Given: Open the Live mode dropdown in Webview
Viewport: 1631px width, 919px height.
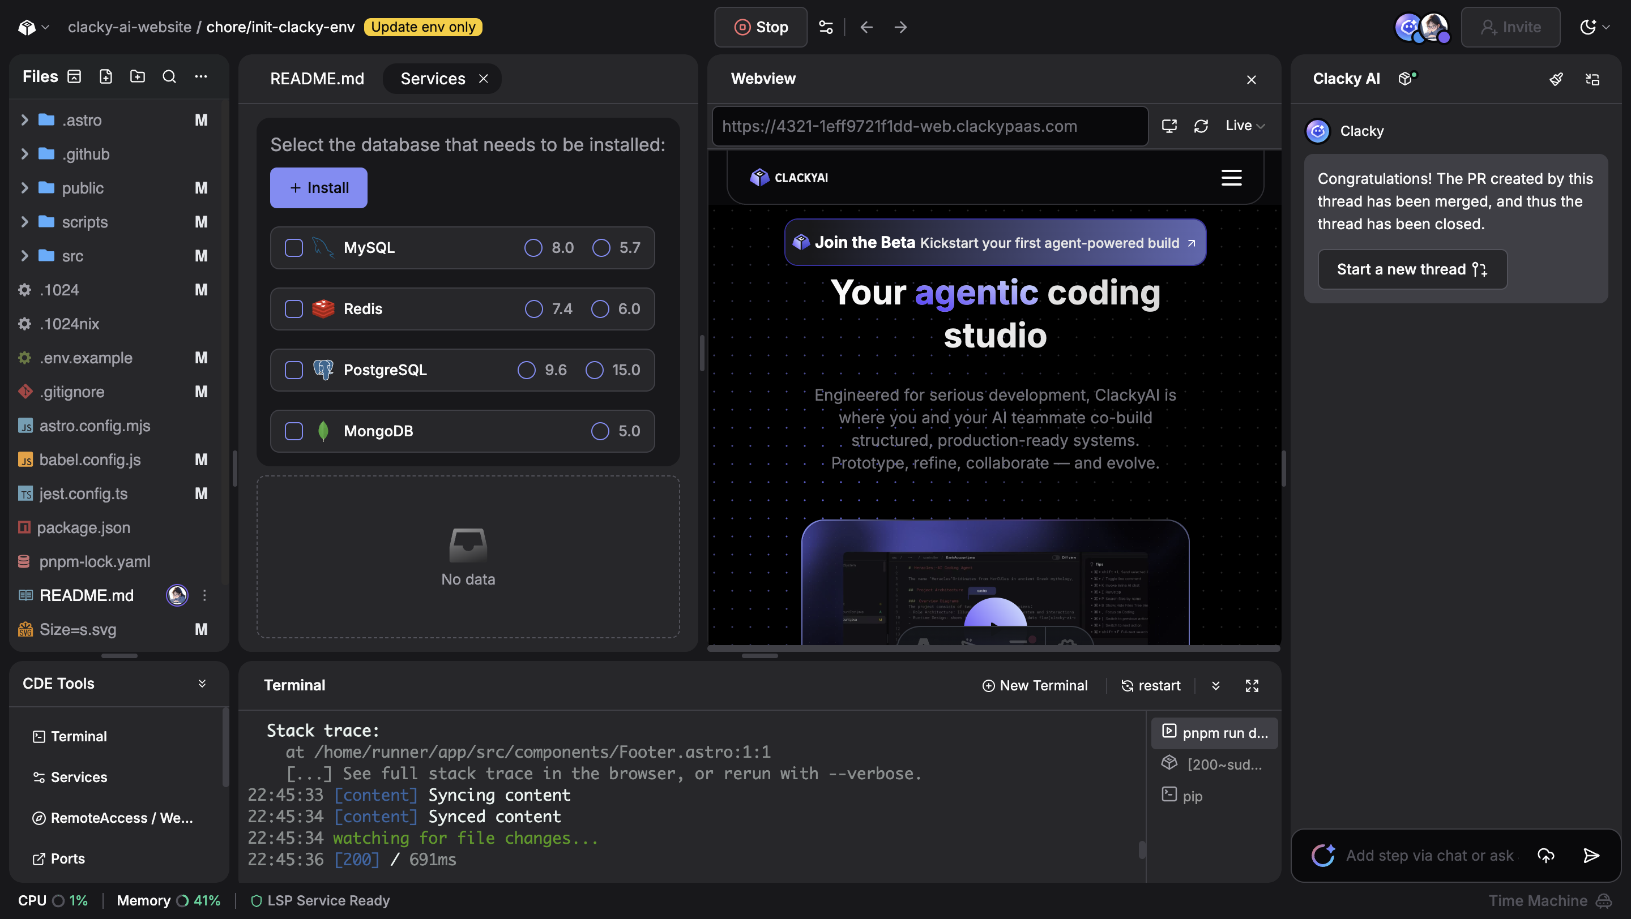Looking at the screenshot, I should (1245, 125).
